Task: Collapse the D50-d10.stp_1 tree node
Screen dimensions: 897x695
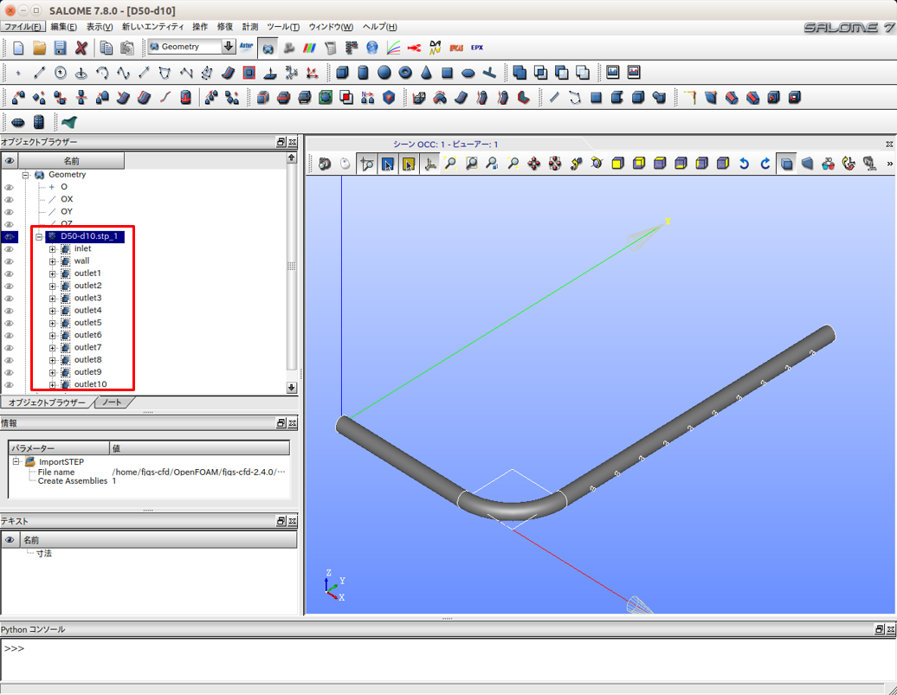Action: click(39, 236)
